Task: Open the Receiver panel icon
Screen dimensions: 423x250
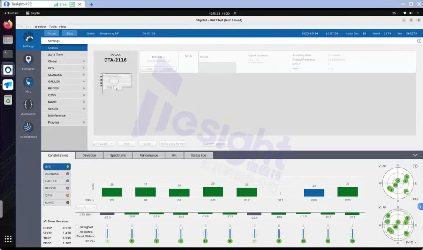Action: [x=28, y=60]
